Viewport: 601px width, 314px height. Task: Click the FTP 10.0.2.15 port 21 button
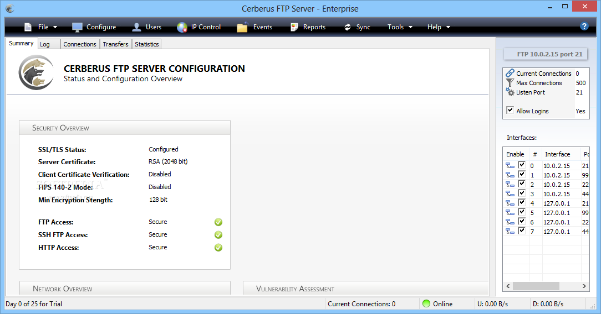click(546, 54)
